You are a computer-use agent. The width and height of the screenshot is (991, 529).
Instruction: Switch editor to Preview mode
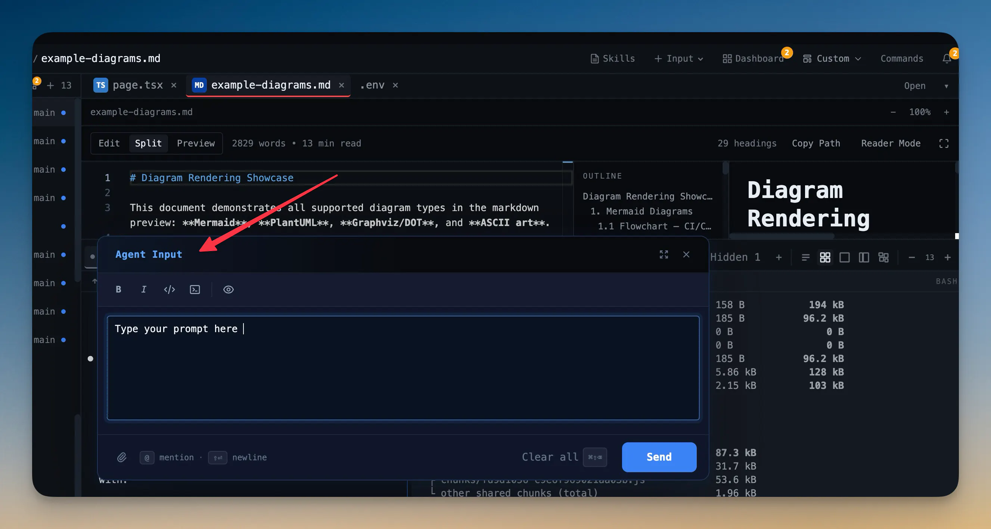196,143
